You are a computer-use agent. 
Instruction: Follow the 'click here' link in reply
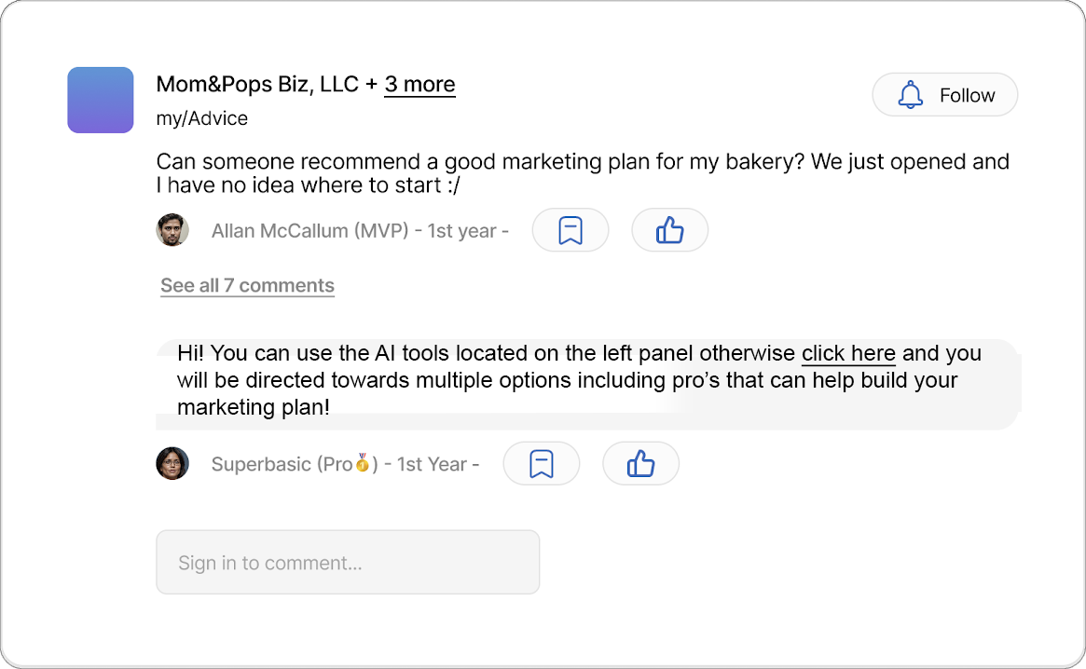(x=848, y=353)
